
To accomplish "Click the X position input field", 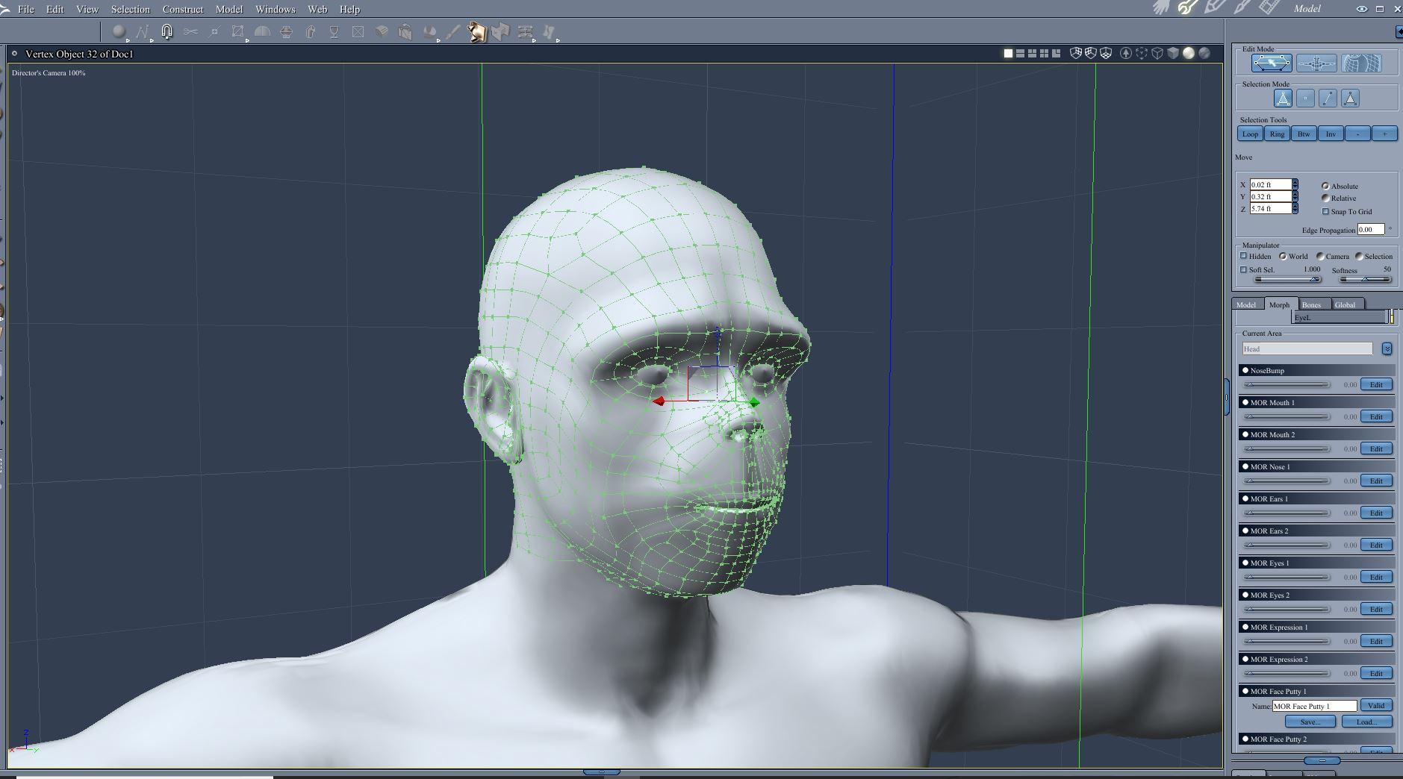I will 1270,184.
